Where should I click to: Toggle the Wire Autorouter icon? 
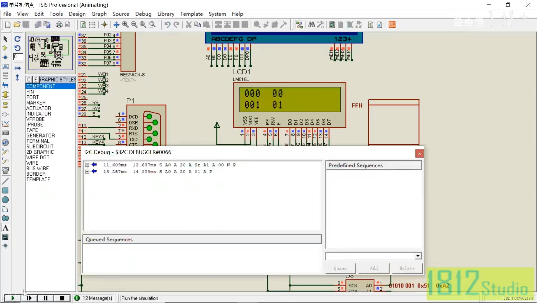point(299,25)
